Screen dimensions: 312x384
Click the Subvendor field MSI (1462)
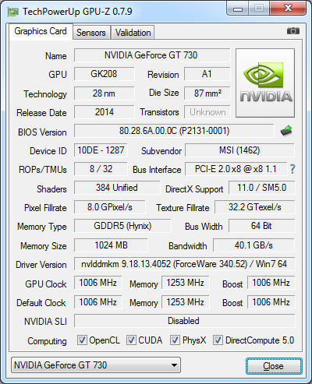click(239, 150)
